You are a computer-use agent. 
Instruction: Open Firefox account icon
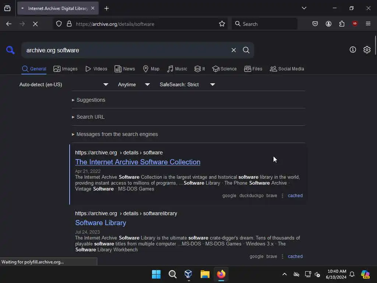click(328, 24)
